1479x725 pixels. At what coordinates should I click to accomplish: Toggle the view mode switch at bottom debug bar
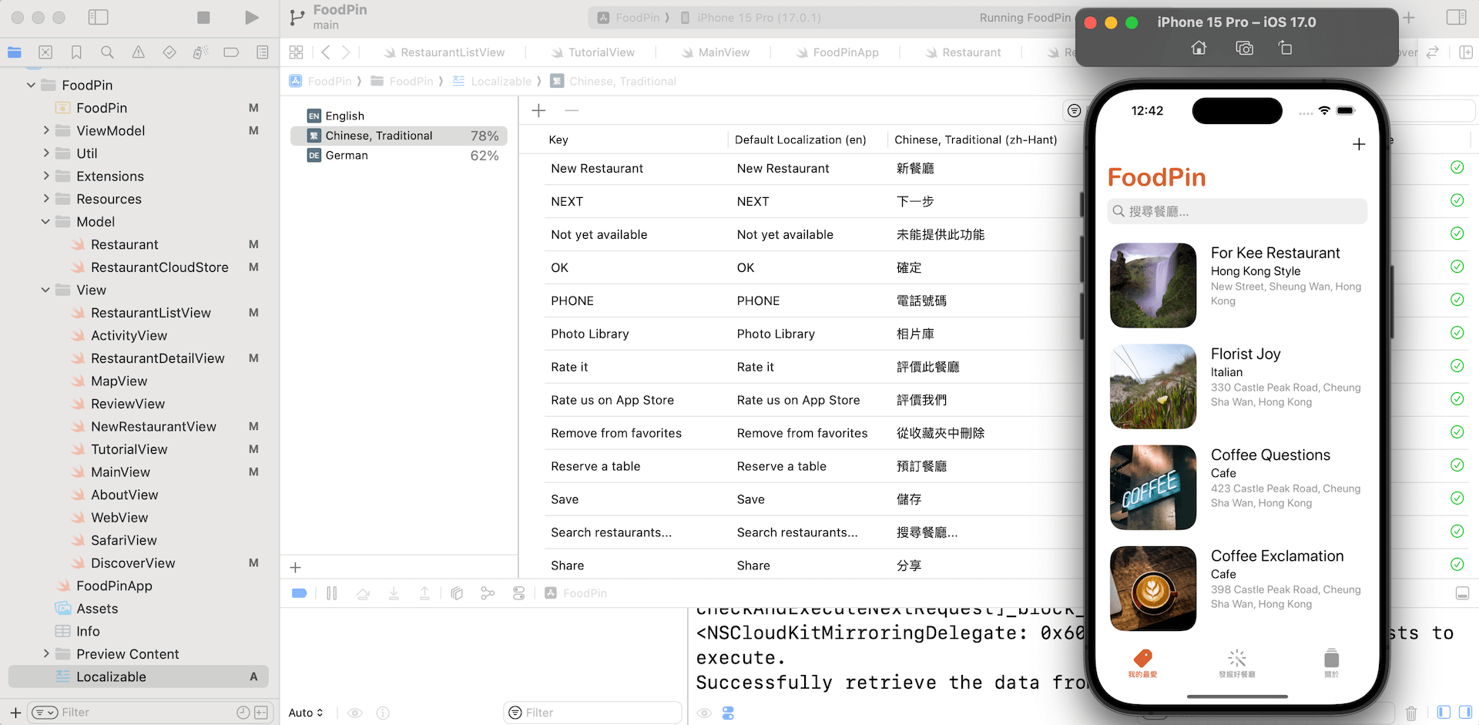click(728, 713)
